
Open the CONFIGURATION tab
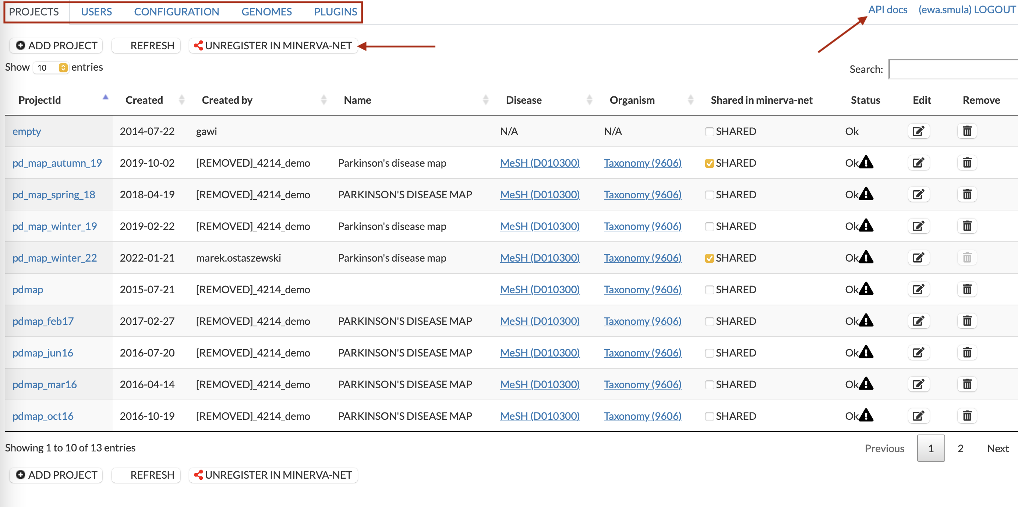(x=176, y=12)
